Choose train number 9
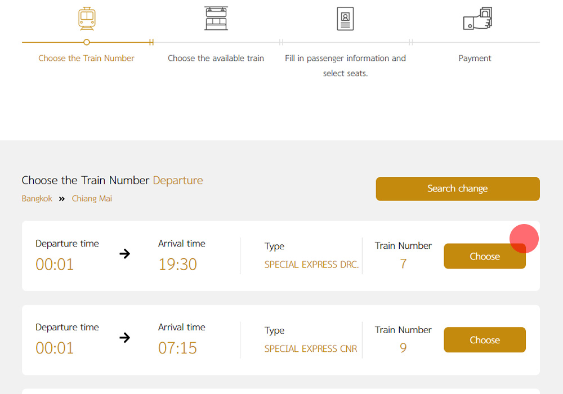 click(x=484, y=340)
